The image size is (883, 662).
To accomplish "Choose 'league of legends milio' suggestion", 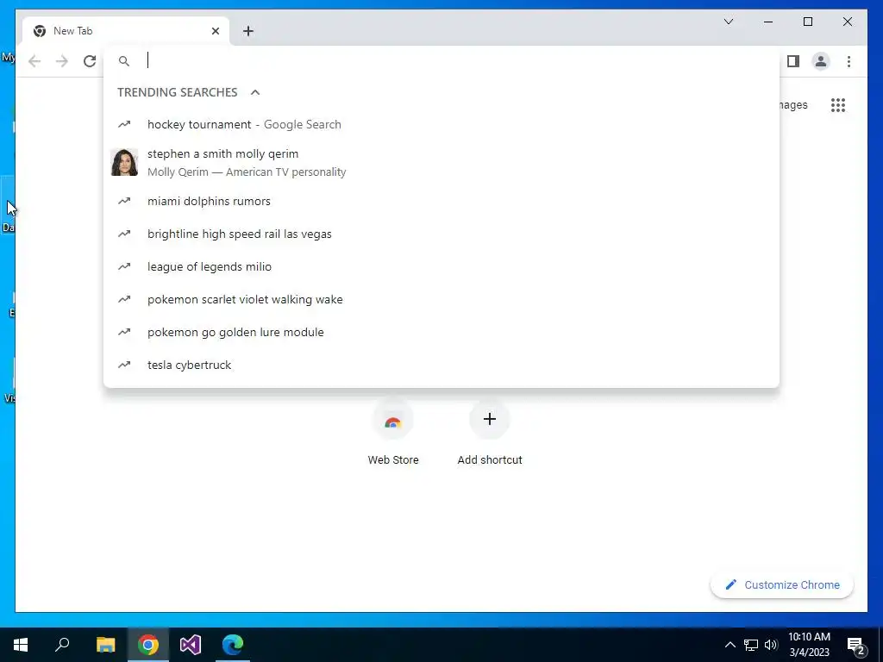I will click(441, 266).
